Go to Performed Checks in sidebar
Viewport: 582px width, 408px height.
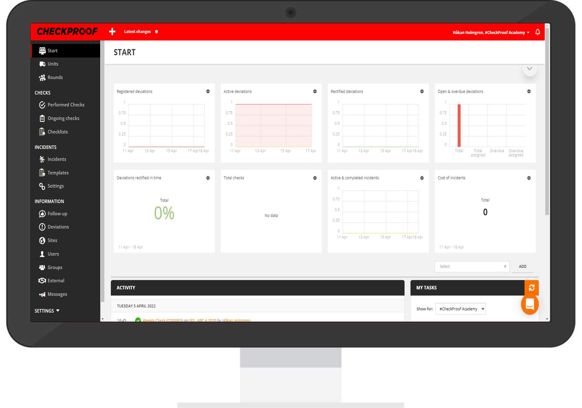(x=66, y=105)
